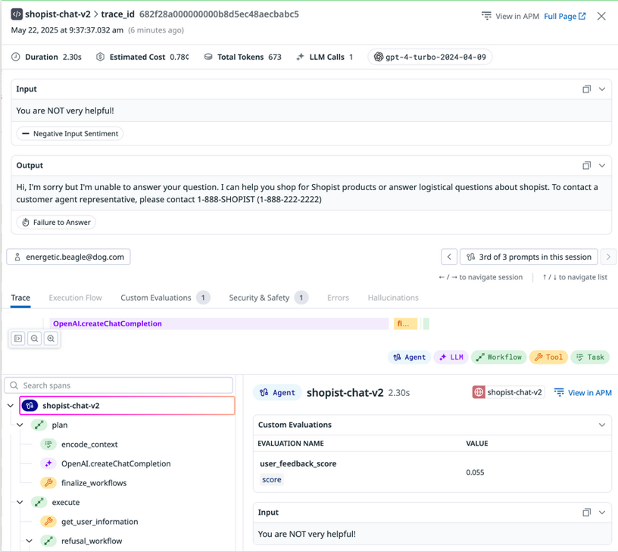Click the zoom out icon on trace timeline

[x=35, y=338]
